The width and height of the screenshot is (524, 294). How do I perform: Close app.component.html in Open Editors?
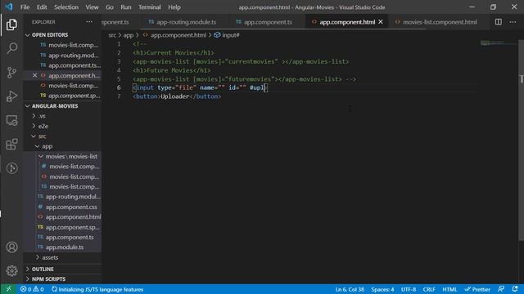point(34,76)
